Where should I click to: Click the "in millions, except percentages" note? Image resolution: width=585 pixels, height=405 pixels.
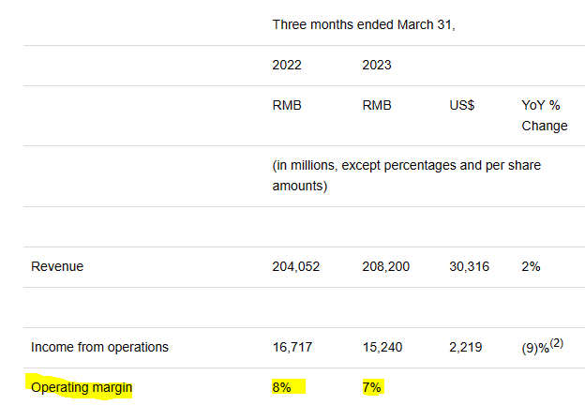click(x=406, y=174)
